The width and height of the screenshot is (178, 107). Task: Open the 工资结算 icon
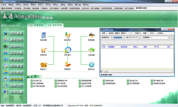(x=91, y=50)
